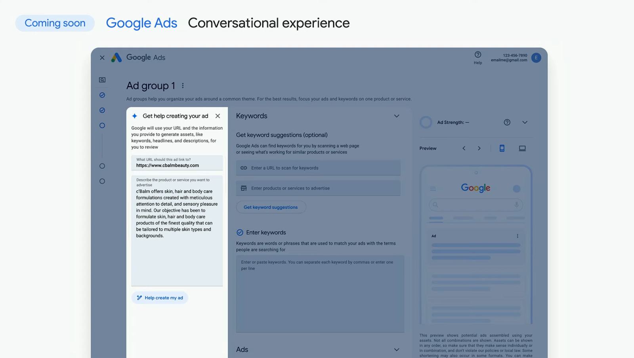
Task: Select the search campaign icon in the sidebar
Action: (102, 80)
